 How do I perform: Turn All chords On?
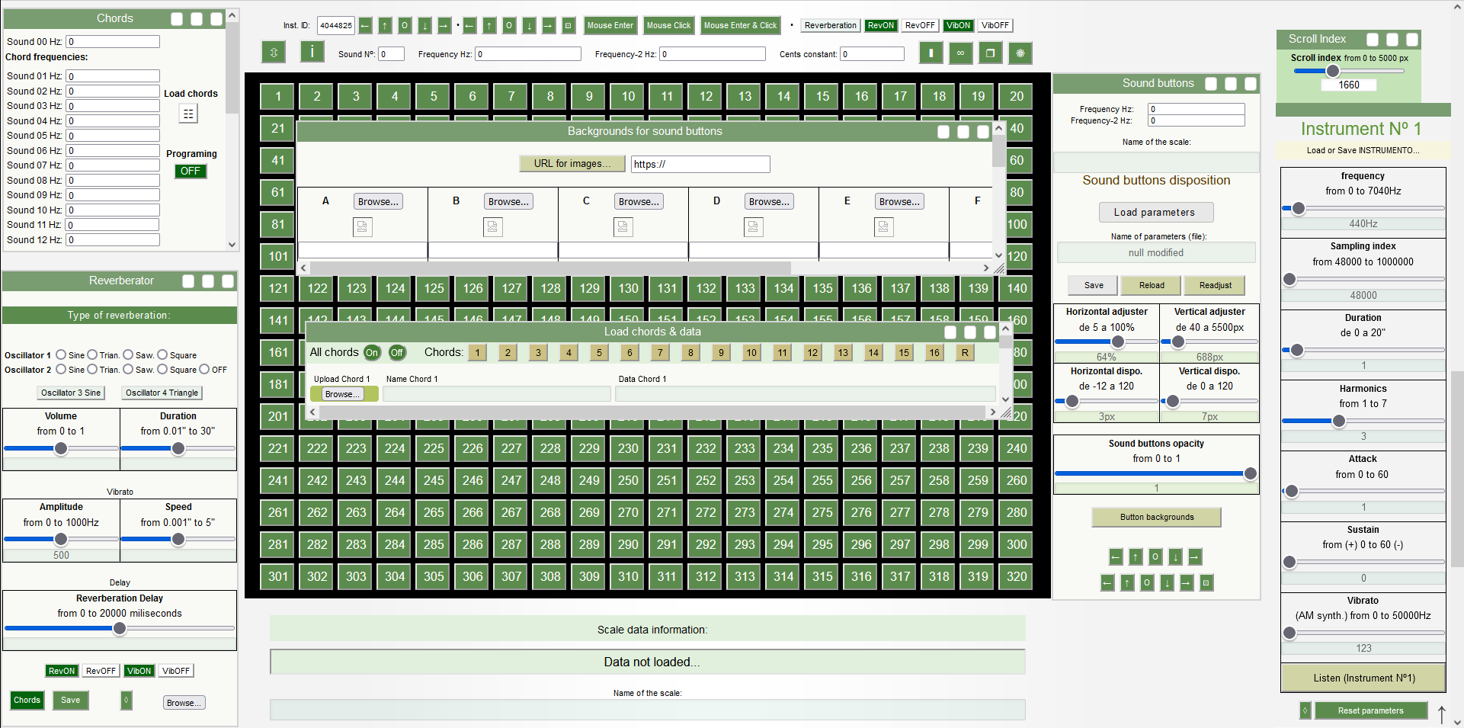pos(371,352)
